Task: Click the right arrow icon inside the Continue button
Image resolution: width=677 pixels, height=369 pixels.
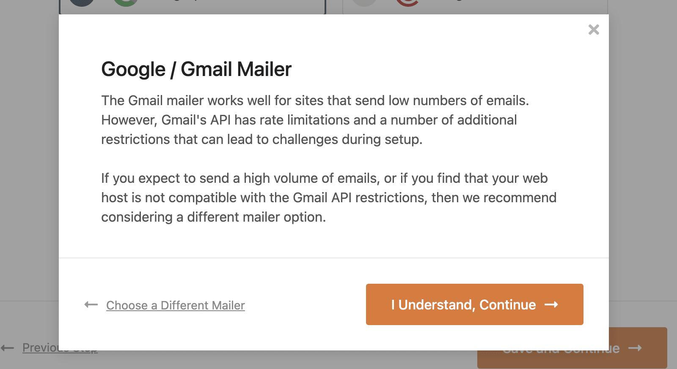Action: pos(552,304)
